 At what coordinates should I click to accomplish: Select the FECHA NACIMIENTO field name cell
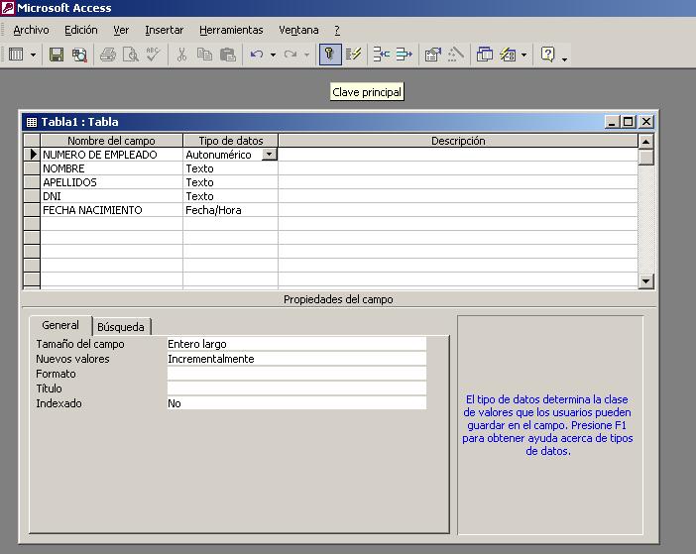(x=111, y=210)
